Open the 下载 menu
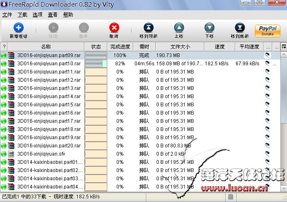This screenshot has height=202, width=287. tap(22, 15)
